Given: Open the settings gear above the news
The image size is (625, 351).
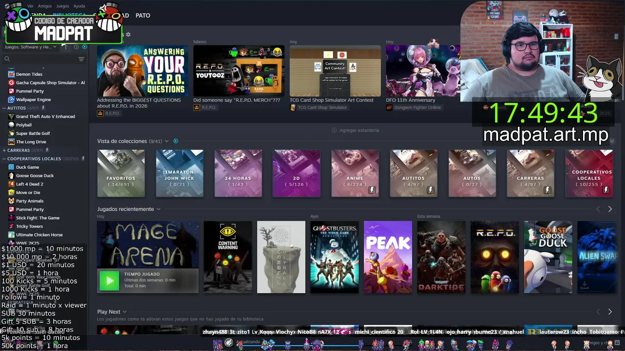Looking at the screenshot, I should [x=128, y=35].
